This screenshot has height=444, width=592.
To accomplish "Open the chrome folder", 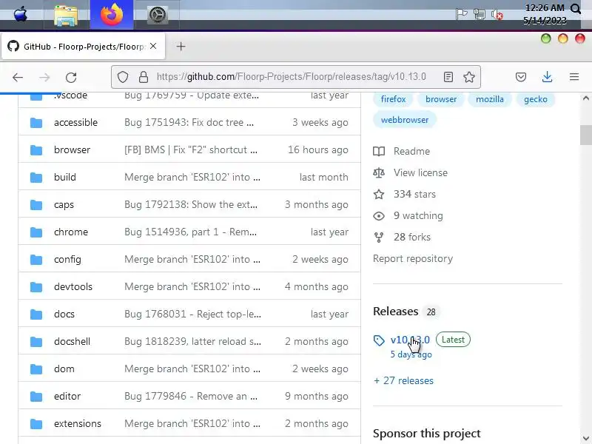I will click(71, 232).
